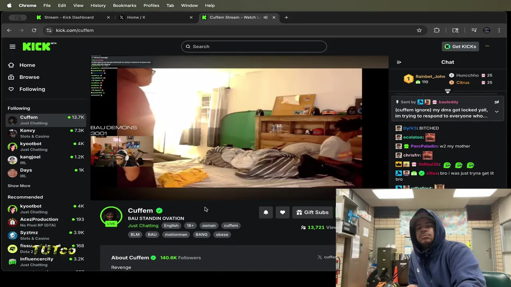Viewport: 511px width, 287px height.
Task: Select the obese tag
Action: [x=222, y=234]
